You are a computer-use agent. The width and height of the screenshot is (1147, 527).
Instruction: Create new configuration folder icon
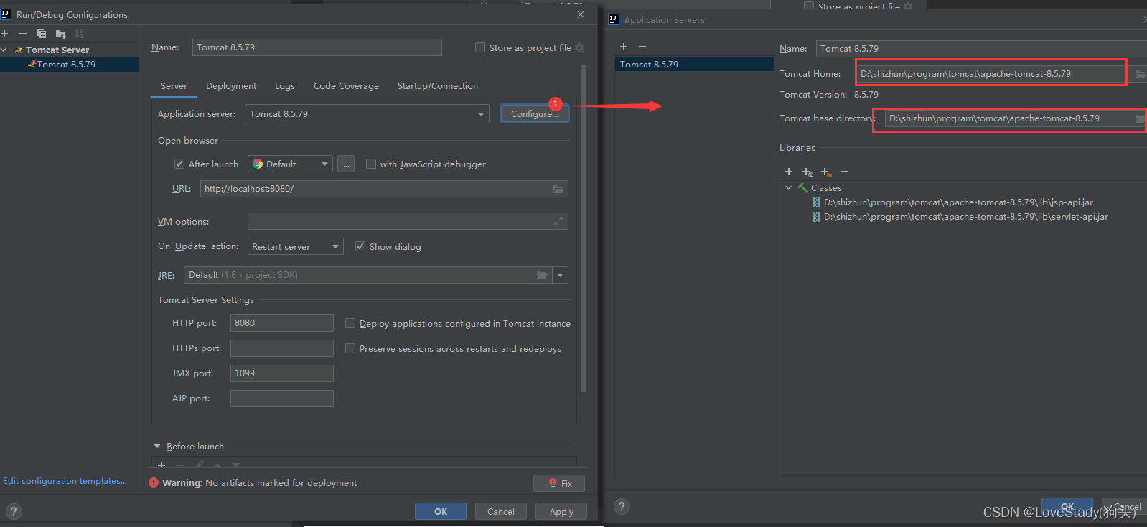[x=60, y=34]
